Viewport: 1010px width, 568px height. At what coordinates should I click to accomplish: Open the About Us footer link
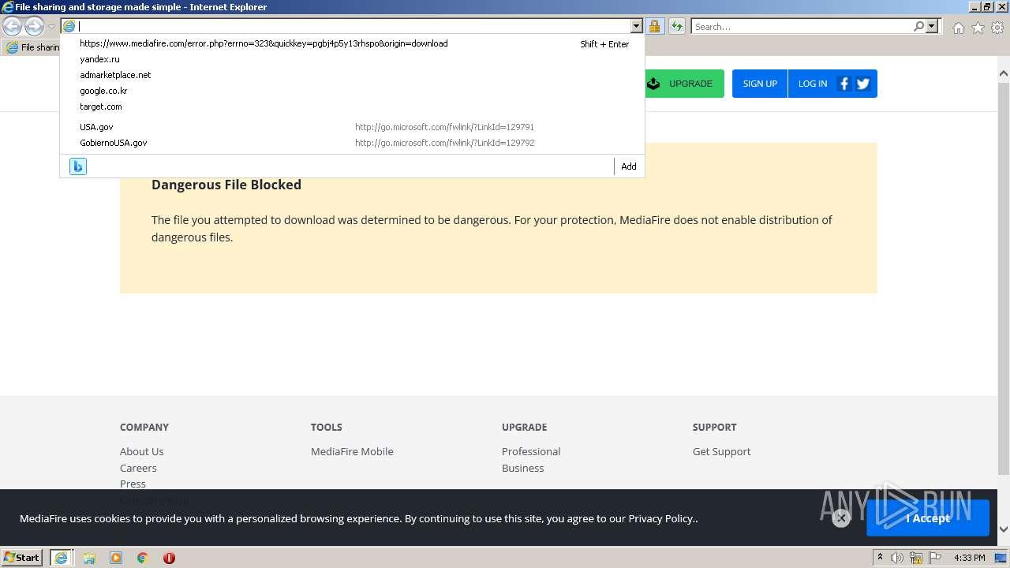(x=142, y=451)
